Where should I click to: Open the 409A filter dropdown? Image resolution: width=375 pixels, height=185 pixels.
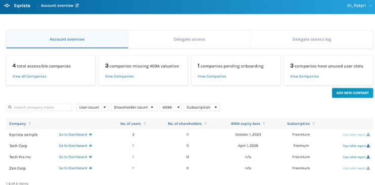coord(170,108)
